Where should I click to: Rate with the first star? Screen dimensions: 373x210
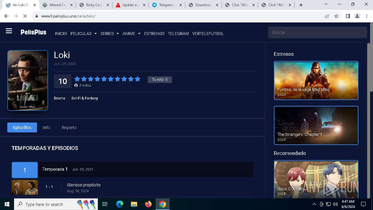pos(77,79)
